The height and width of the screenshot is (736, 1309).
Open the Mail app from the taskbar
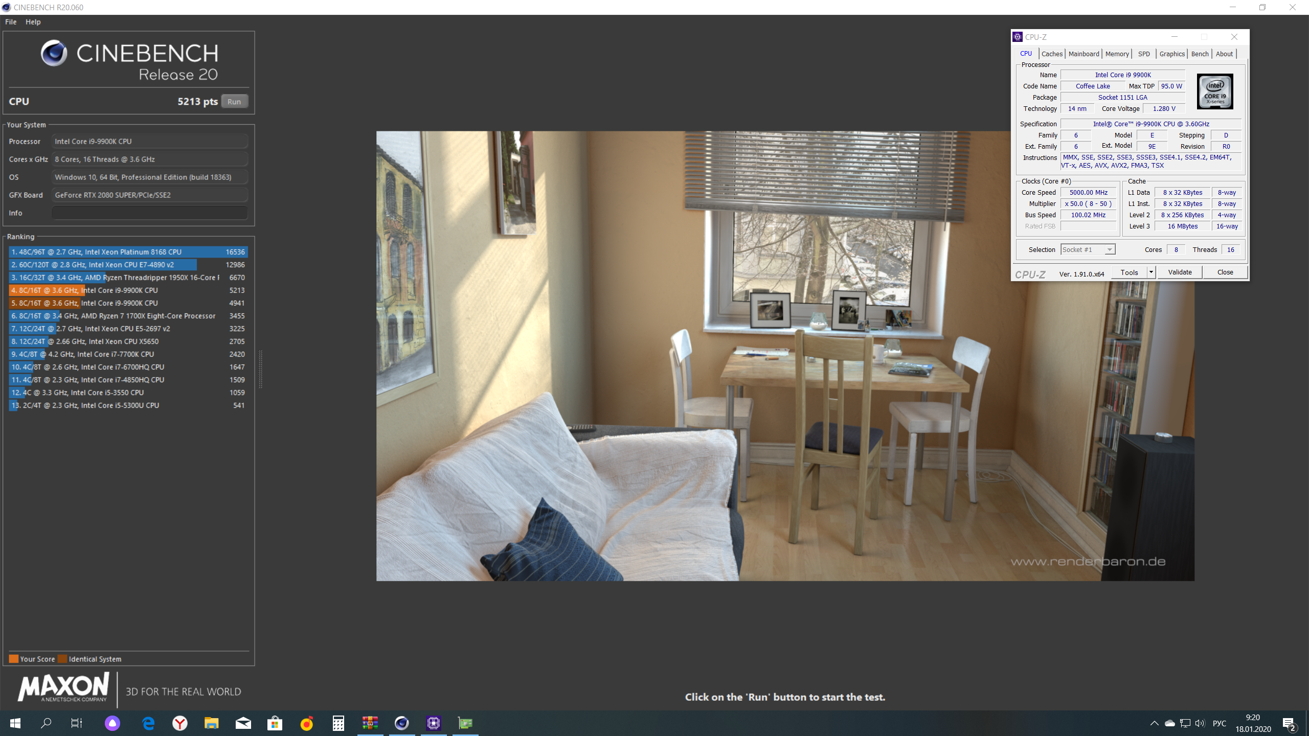pos(243,723)
